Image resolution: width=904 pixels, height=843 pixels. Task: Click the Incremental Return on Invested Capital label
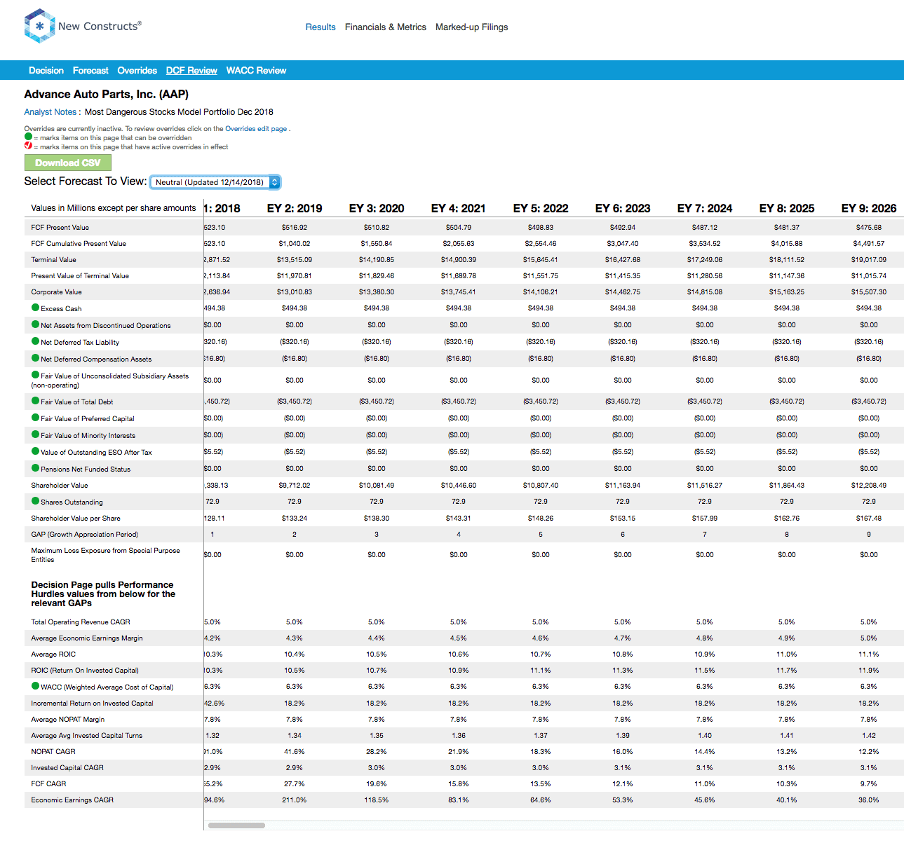click(92, 704)
